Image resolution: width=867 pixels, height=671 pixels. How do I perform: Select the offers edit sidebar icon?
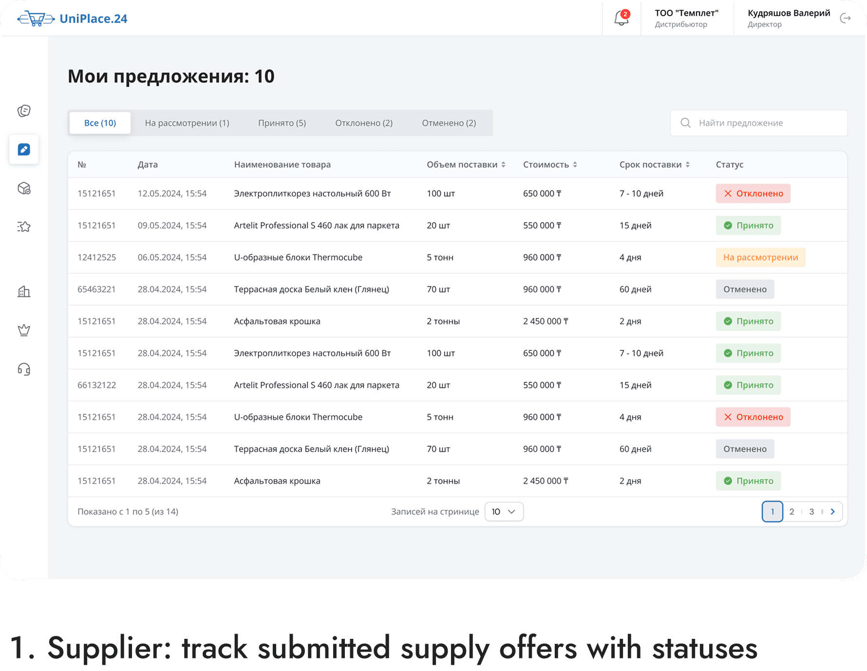24,149
